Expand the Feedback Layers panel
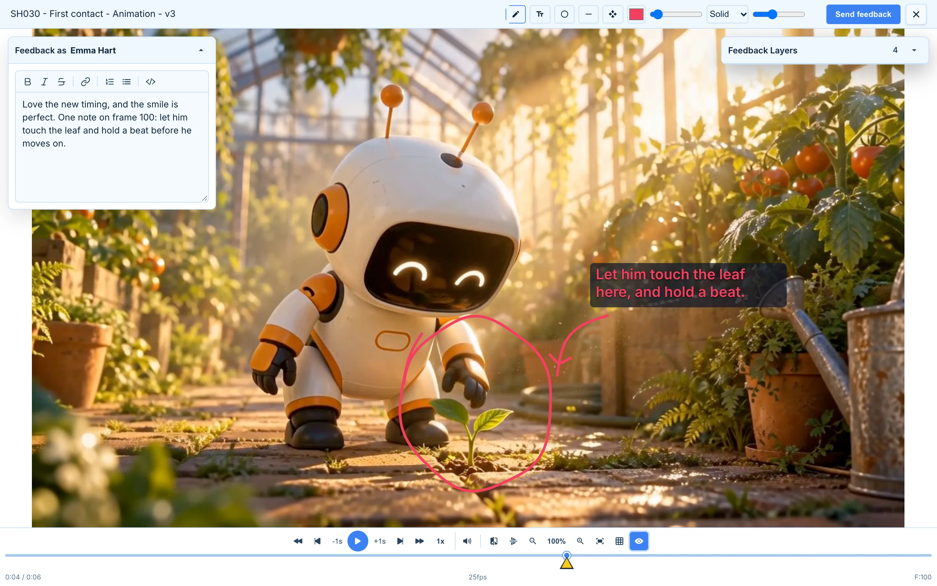This screenshot has width=937, height=586. click(914, 50)
